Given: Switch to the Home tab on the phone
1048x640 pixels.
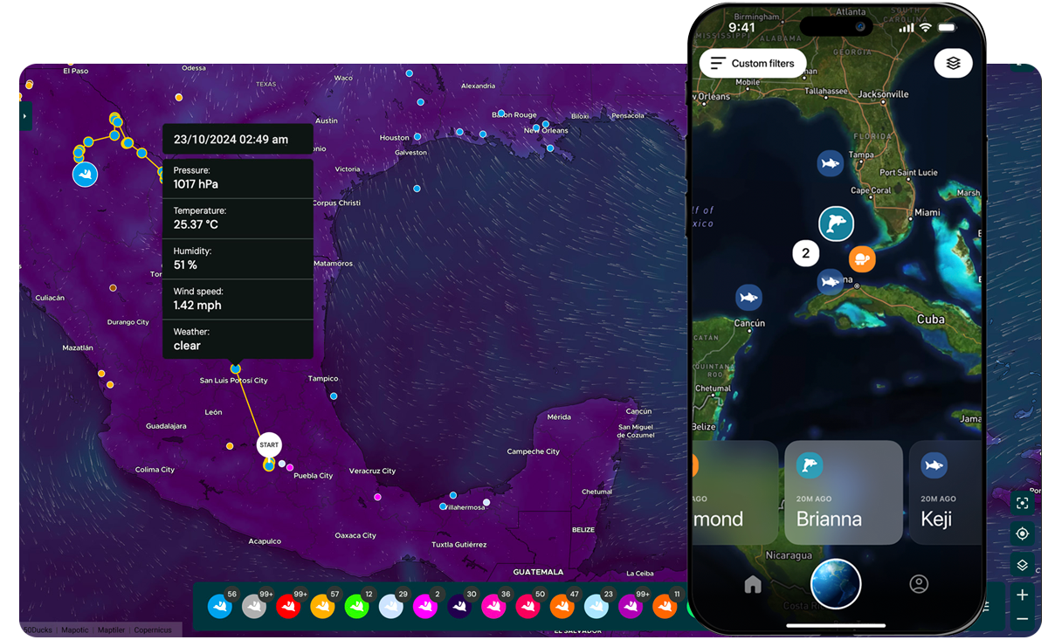Looking at the screenshot, I should click(x=753, y=585).
